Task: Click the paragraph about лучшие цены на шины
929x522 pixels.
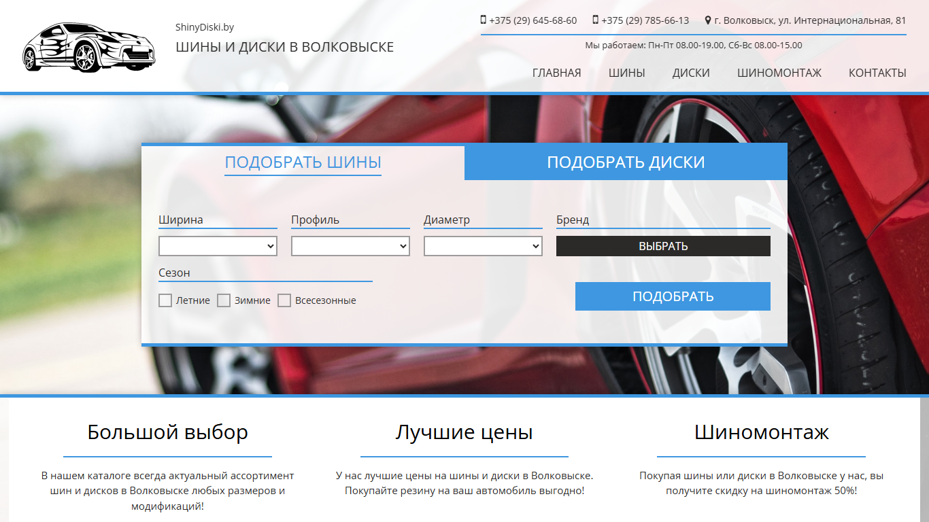Action: point(464,483)
